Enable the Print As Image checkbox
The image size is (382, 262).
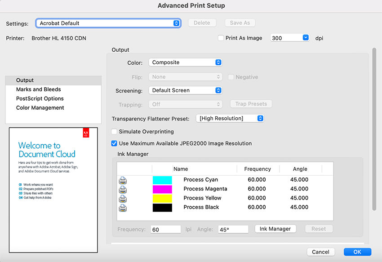[x=221, y=38]
